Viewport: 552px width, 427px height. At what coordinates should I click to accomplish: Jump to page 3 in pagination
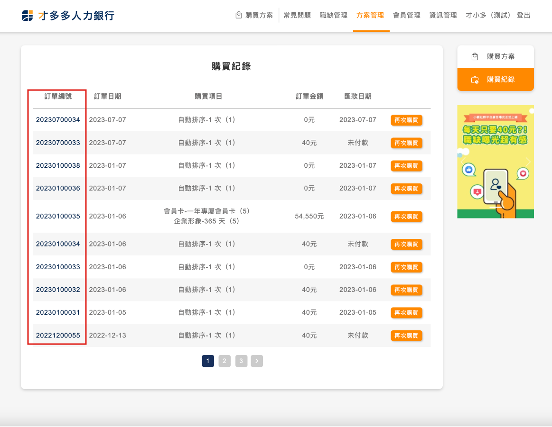click(241, 361)
